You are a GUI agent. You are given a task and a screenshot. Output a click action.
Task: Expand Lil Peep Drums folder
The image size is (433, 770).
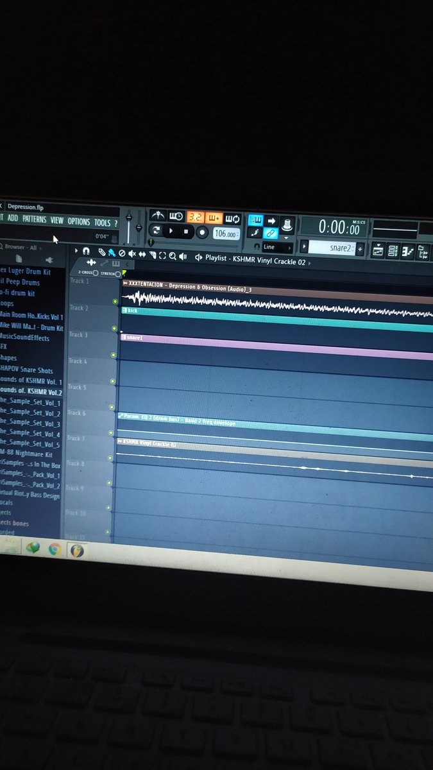(20, 282)
